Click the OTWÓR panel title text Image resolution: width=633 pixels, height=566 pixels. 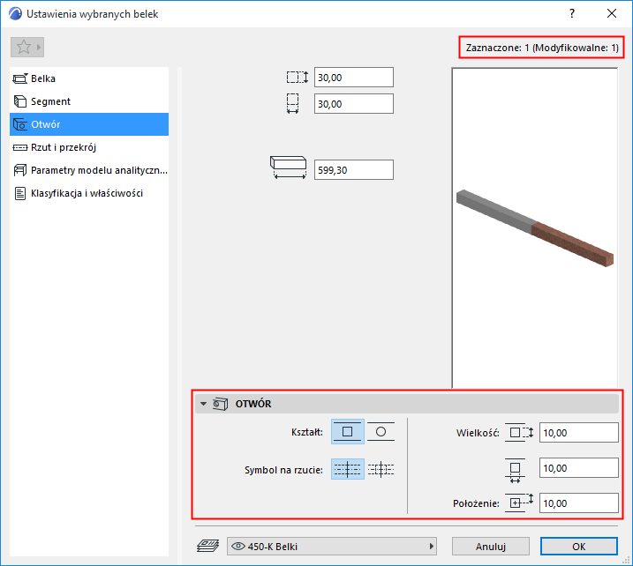[253, 404]
